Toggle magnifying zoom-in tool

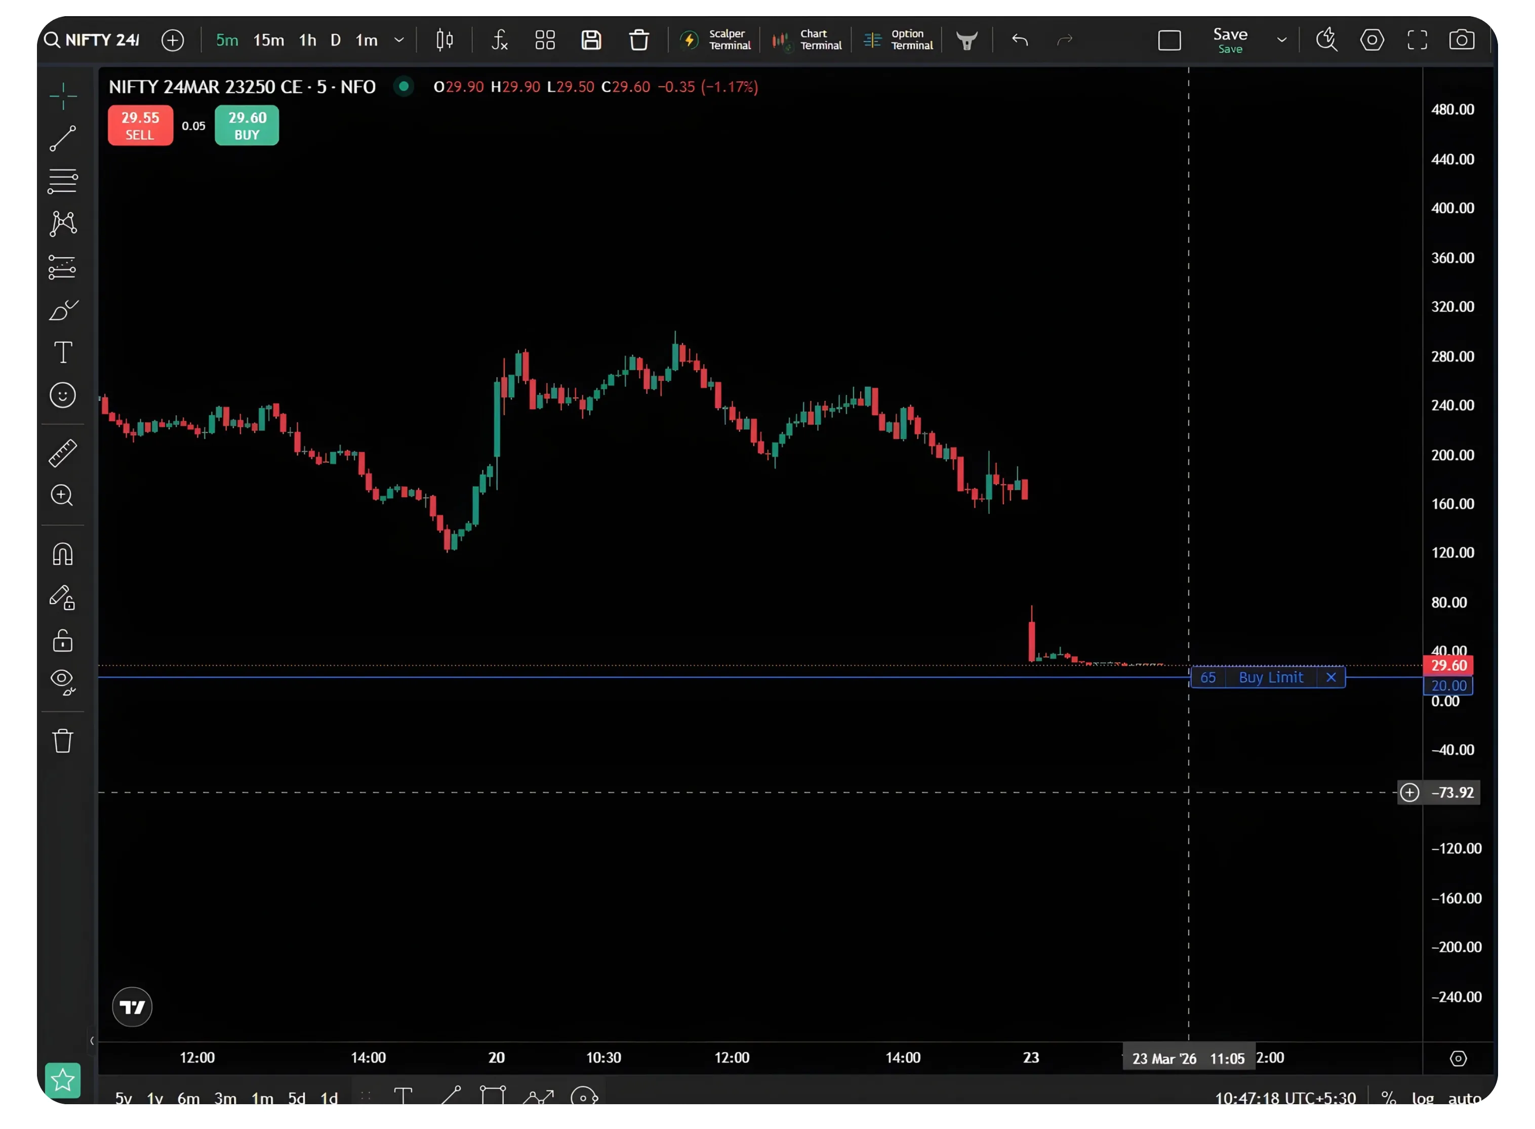click(x=62, y=496)
